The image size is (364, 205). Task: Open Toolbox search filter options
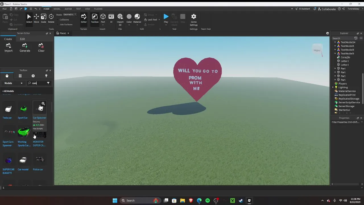click(48, 83)
